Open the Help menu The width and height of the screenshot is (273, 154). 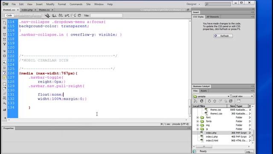110,4
